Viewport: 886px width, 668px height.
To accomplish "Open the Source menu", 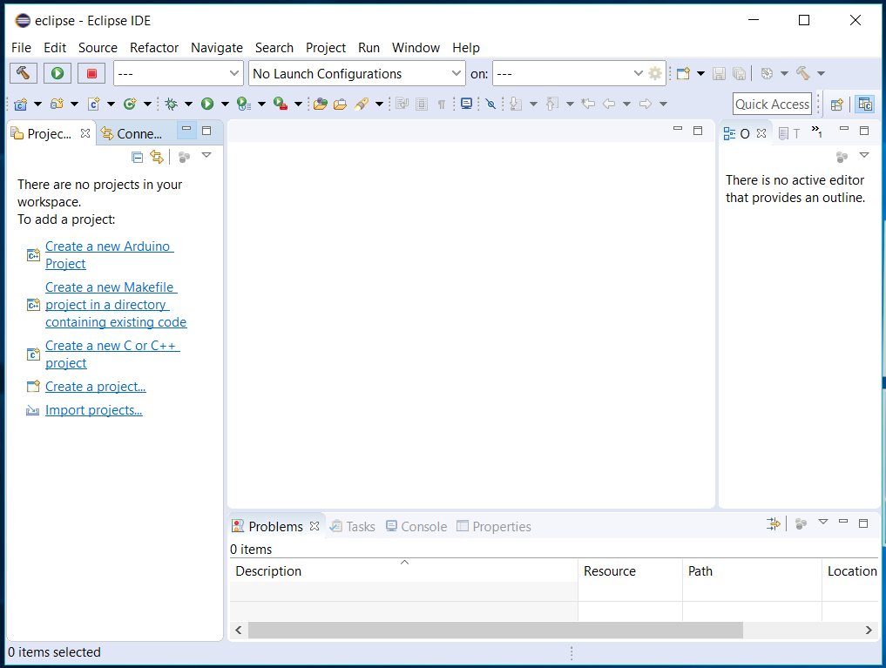I will coord(98,47).
